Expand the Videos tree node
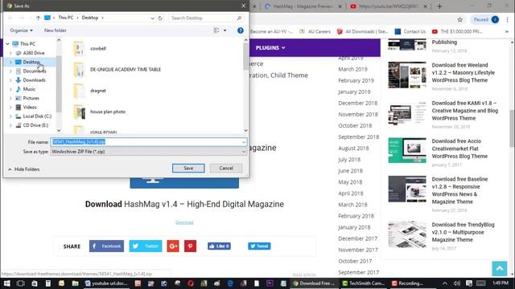 [x=10, y=107]
